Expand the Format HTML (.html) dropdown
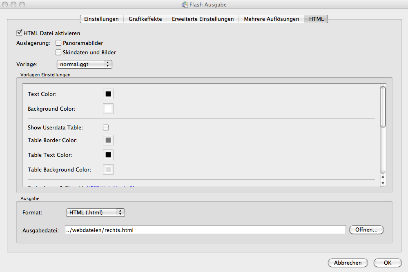Screen dimensions: 408x272 tap(95, 212)
